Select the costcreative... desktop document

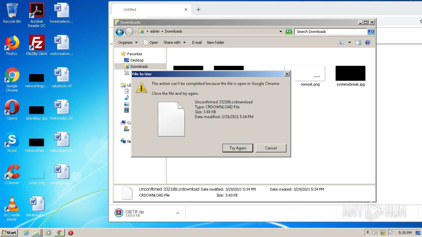pos(61,45)
